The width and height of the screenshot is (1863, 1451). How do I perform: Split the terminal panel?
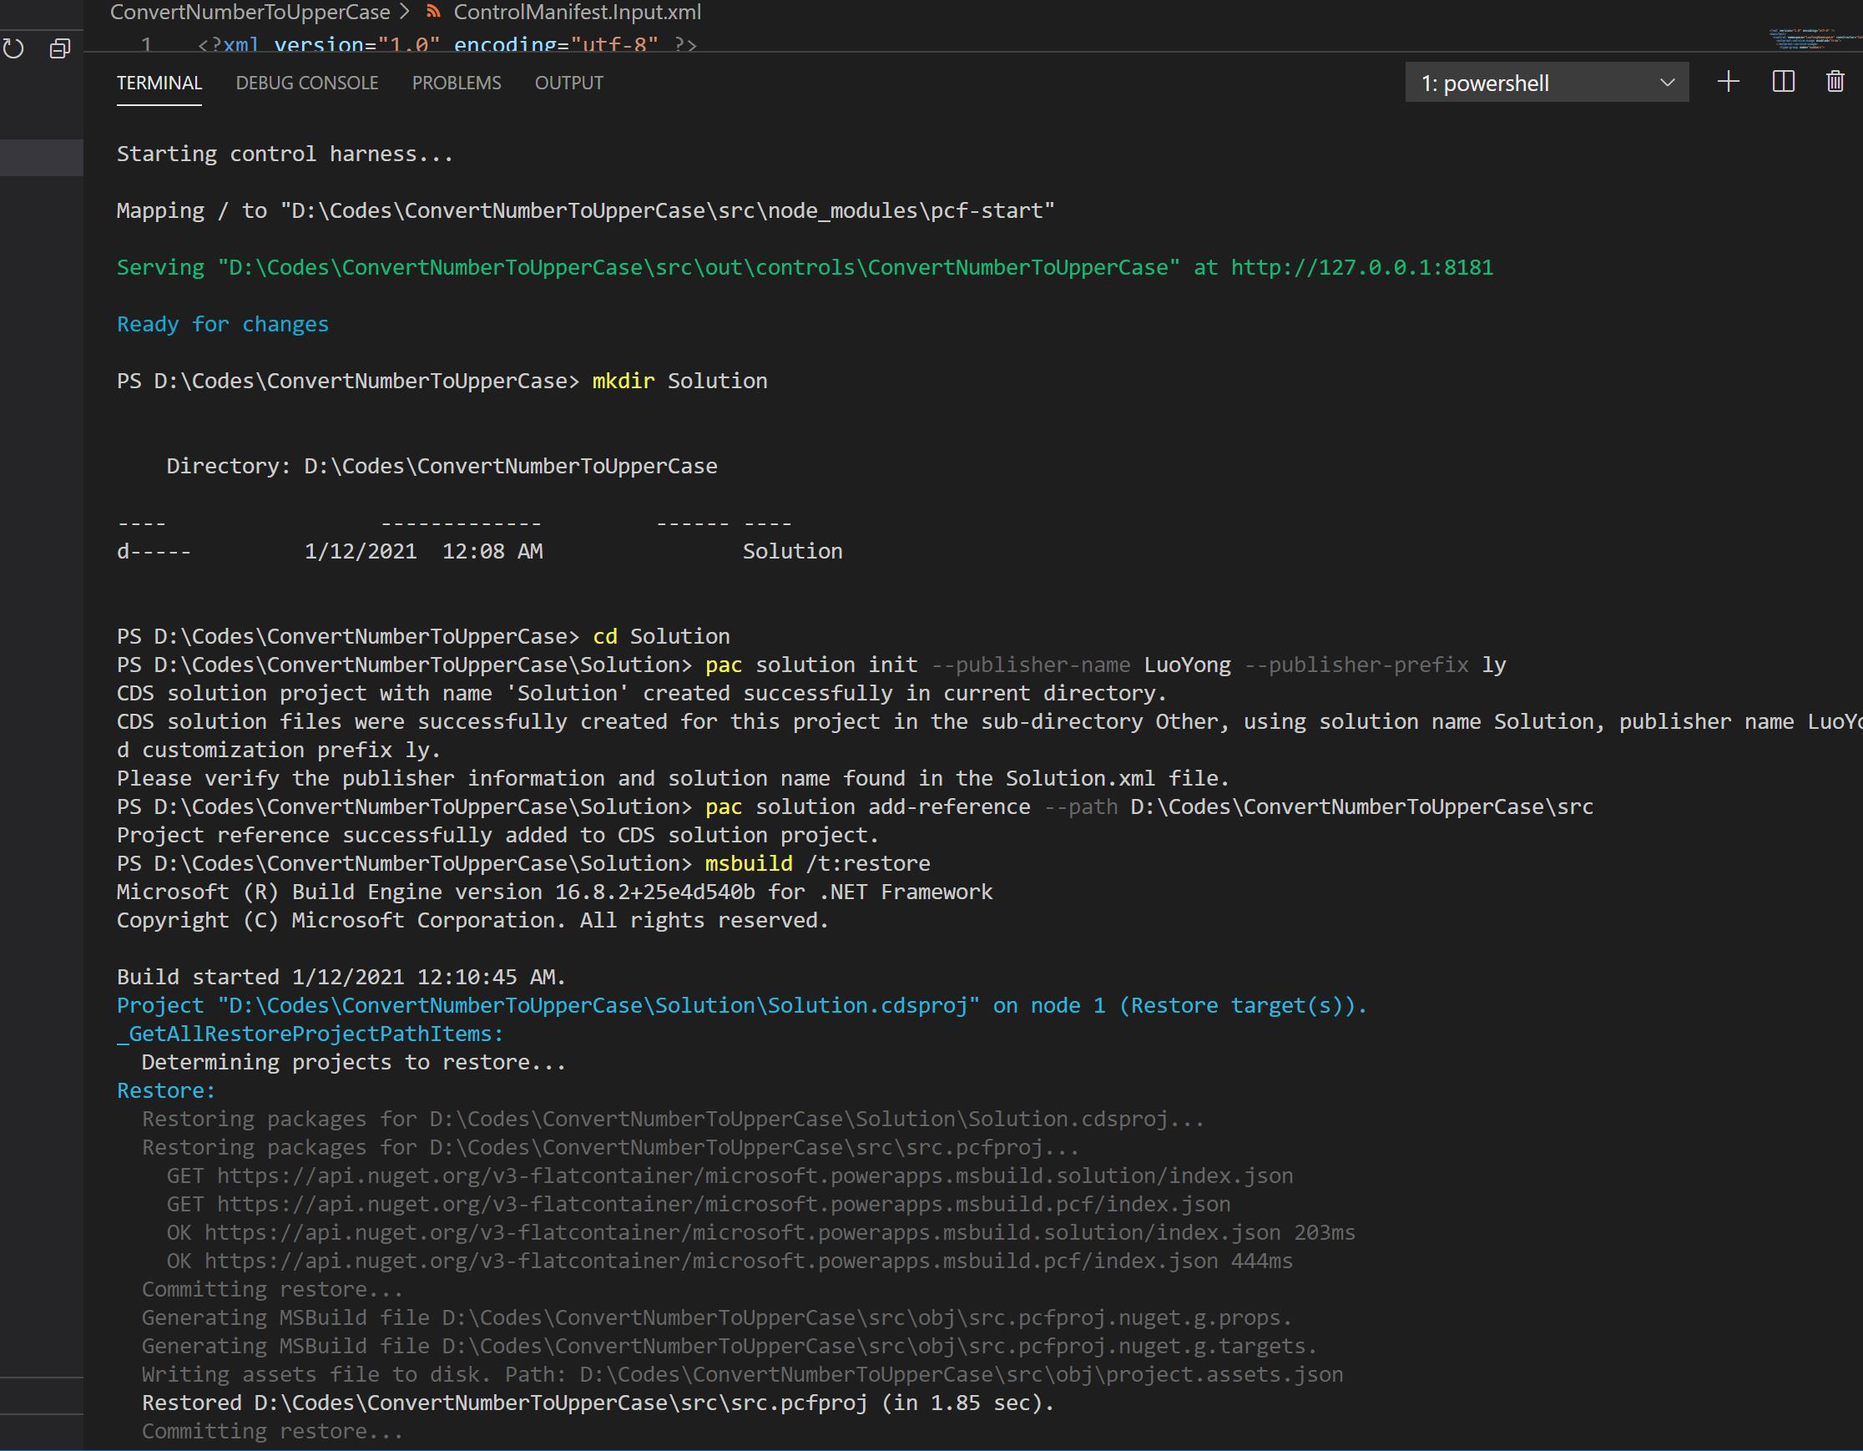pyautogui.click(x=1784, y=82)
